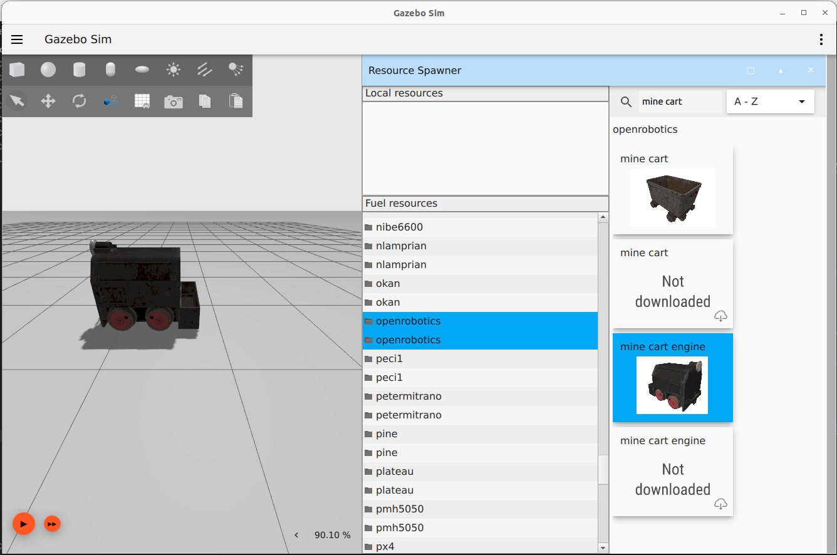
Task: Insert an ellipsoid shape
Action: point(142,70)
